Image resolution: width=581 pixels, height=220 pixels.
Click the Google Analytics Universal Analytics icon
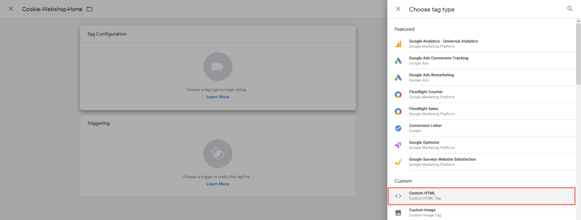tap(398, 44)
